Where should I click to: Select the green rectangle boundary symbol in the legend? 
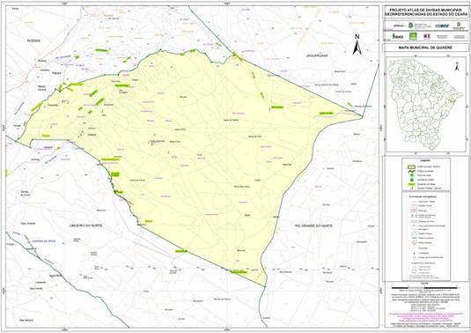coord(412,166)
